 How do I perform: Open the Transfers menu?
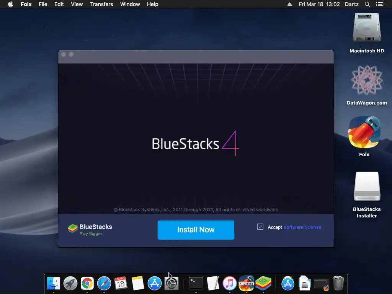pyautogui.click(x=101, y=4)
